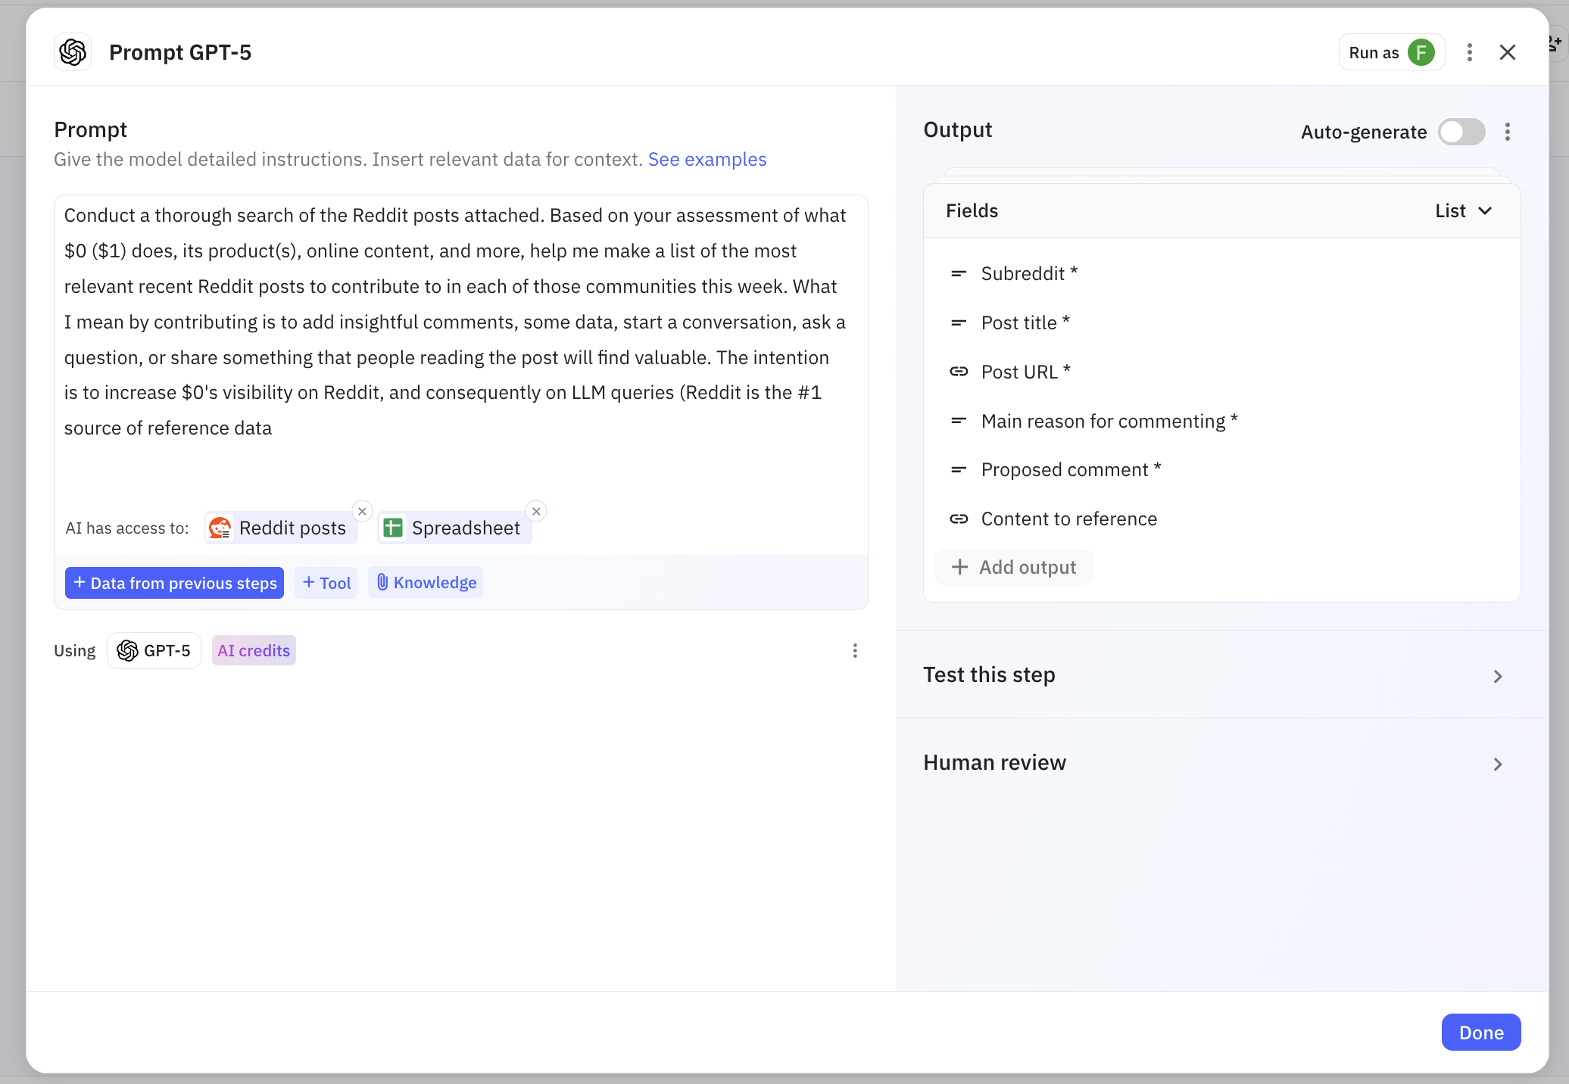
Task: Click Data from previous steps button
Action: [174, 583]
